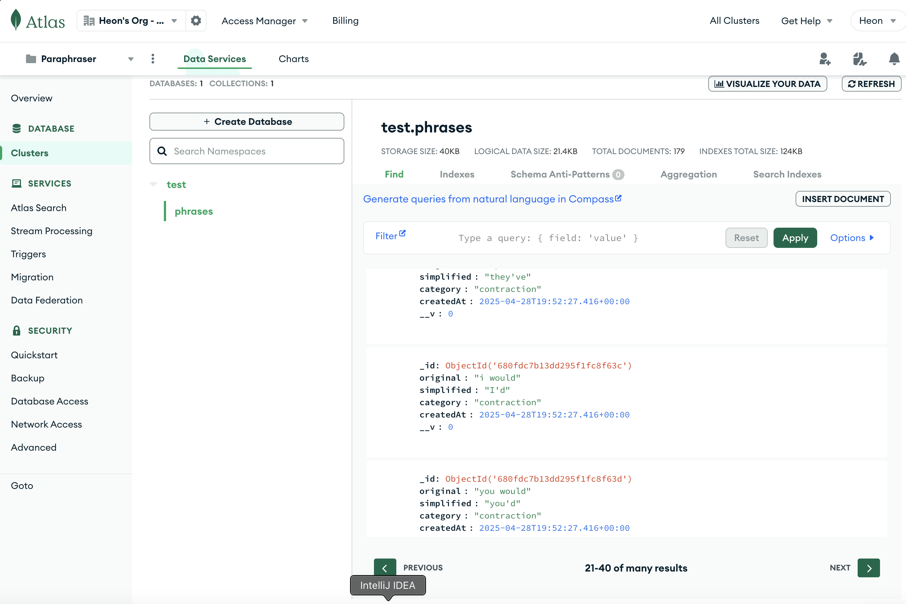The width and height of the screenshot is (906, 604).
Task: Click the Atlas leaf logo
Action: tap(16, 19)
